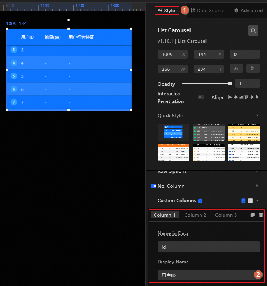This screenshot has width=267, height=286.
Task: Open the widget search magnifier button
Action: [253, 30]
